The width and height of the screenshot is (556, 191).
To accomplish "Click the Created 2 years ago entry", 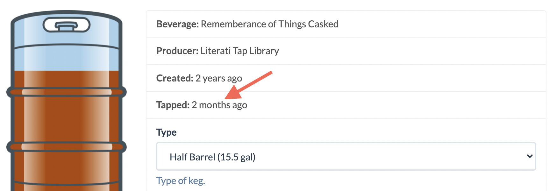I will 199,78.
